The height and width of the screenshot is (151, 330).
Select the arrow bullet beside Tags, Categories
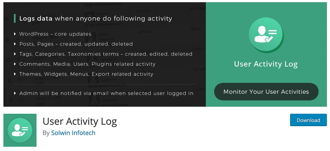(15, 54)
